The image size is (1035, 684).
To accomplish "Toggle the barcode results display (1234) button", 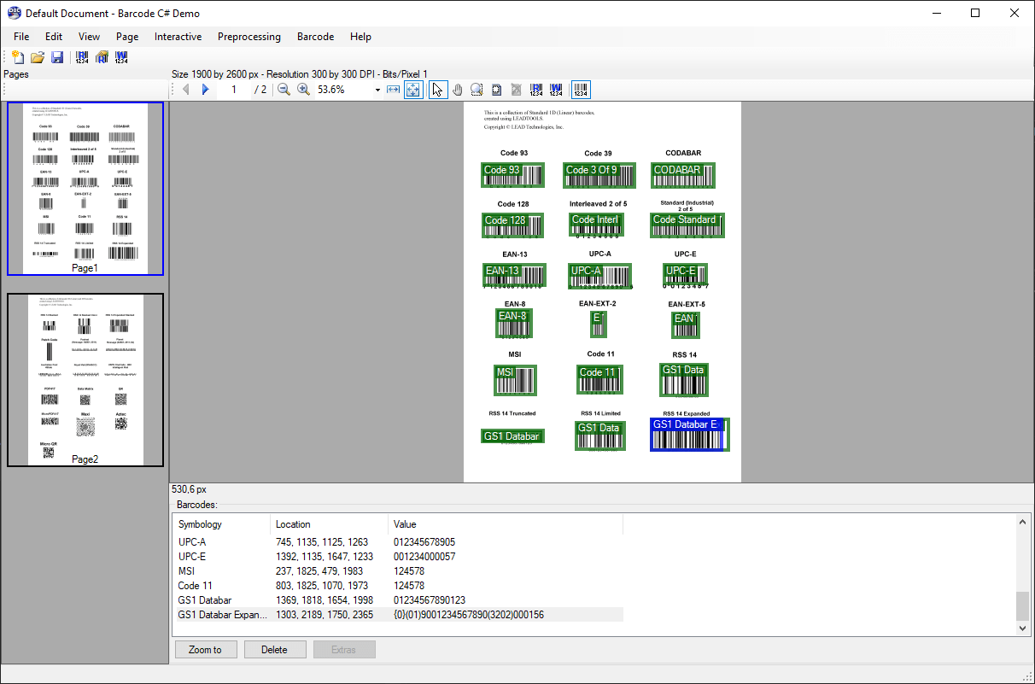I will [x=581, y=89].
